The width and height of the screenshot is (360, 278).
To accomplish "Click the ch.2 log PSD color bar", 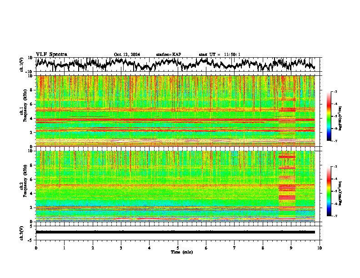I will coord(329,191).
